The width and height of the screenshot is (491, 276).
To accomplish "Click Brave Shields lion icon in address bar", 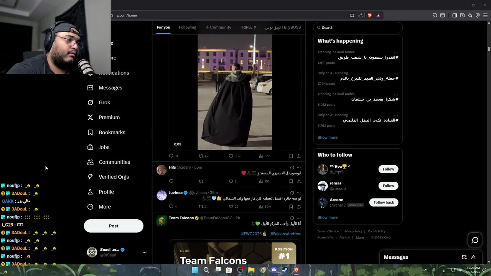I will 370,15.
